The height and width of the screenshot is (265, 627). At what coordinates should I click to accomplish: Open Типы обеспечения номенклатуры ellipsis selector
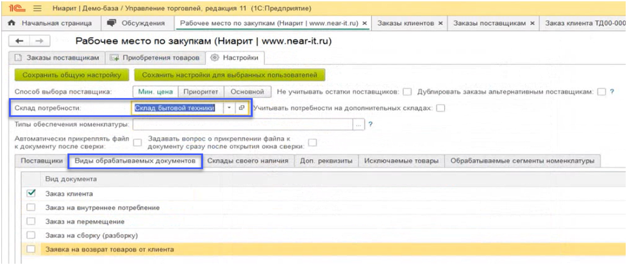click(358, 124)
